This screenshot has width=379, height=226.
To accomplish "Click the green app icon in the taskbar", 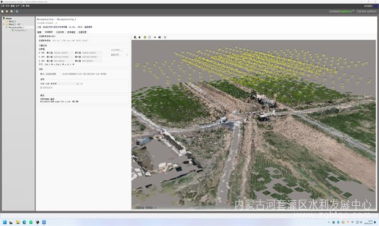I will click(x=31, y=222).
